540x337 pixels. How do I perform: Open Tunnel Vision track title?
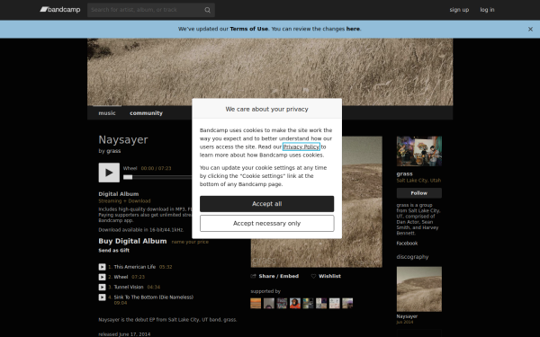[129, 288]
